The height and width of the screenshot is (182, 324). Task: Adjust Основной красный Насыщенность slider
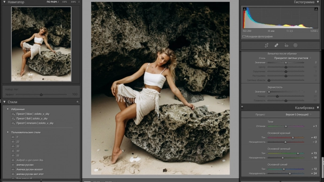click(x=285, y=142)
